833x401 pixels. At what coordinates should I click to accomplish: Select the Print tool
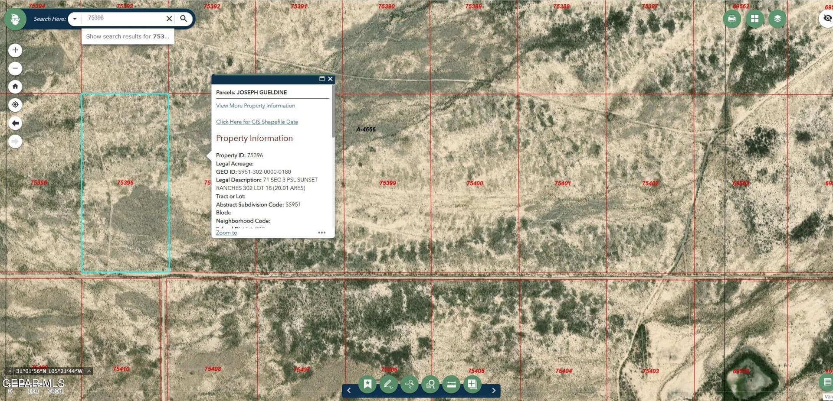pyautogui.click(x=732, y=19)
